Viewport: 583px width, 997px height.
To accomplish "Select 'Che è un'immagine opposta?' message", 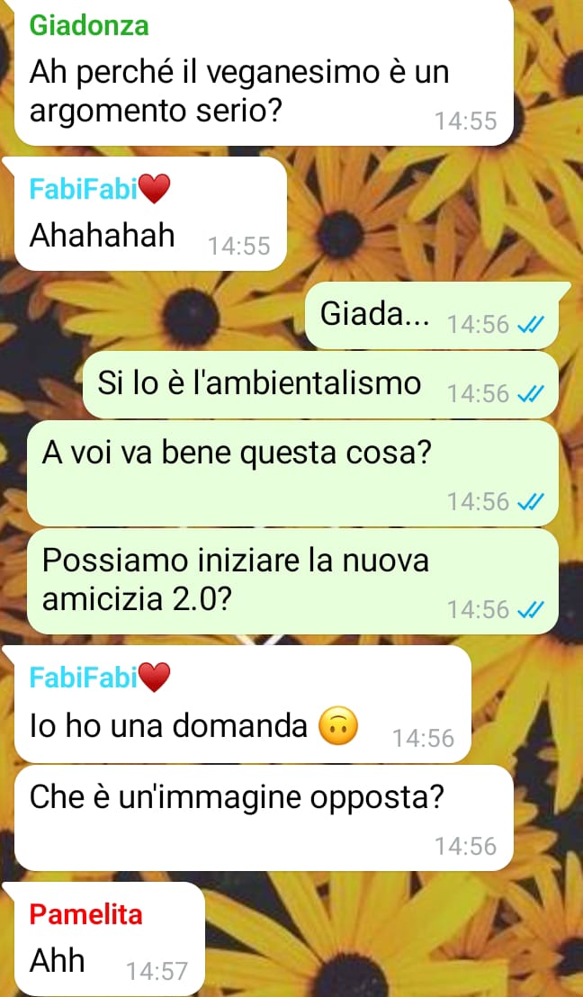I will tap(264, 818).
